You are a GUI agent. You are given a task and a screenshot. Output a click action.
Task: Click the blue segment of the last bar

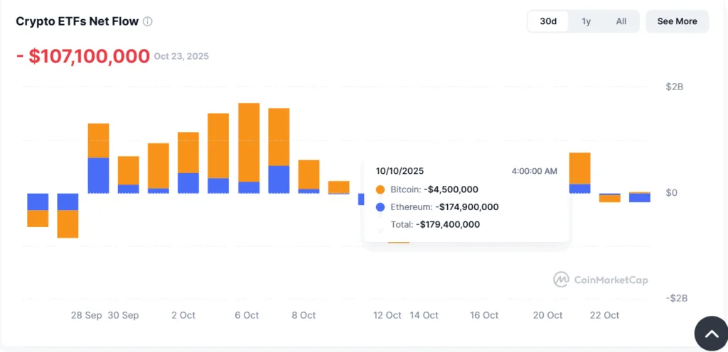(640, 197)
